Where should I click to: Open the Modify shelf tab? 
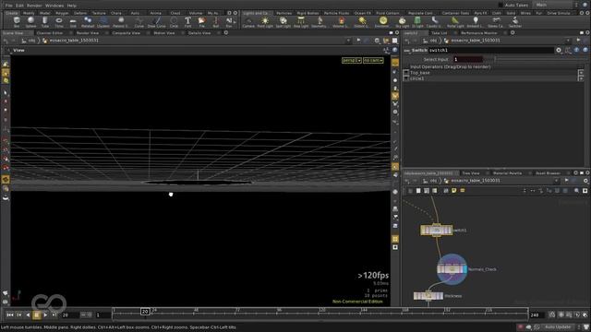click(29, 13)
